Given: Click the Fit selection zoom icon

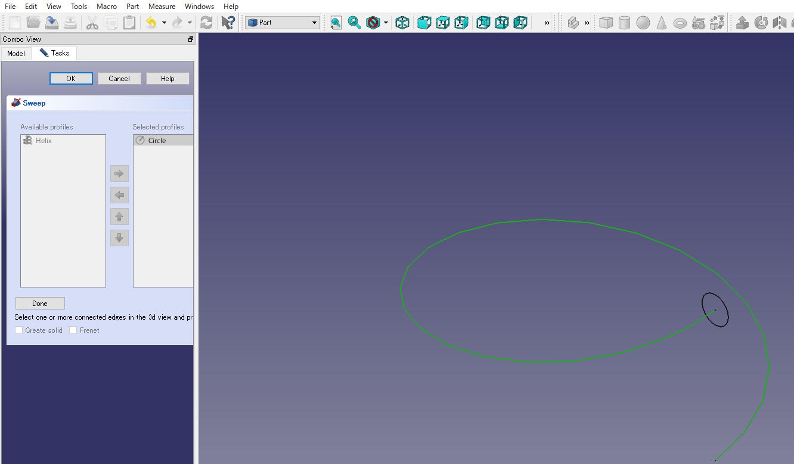Looking at the screenshot, I should point(355,23).
